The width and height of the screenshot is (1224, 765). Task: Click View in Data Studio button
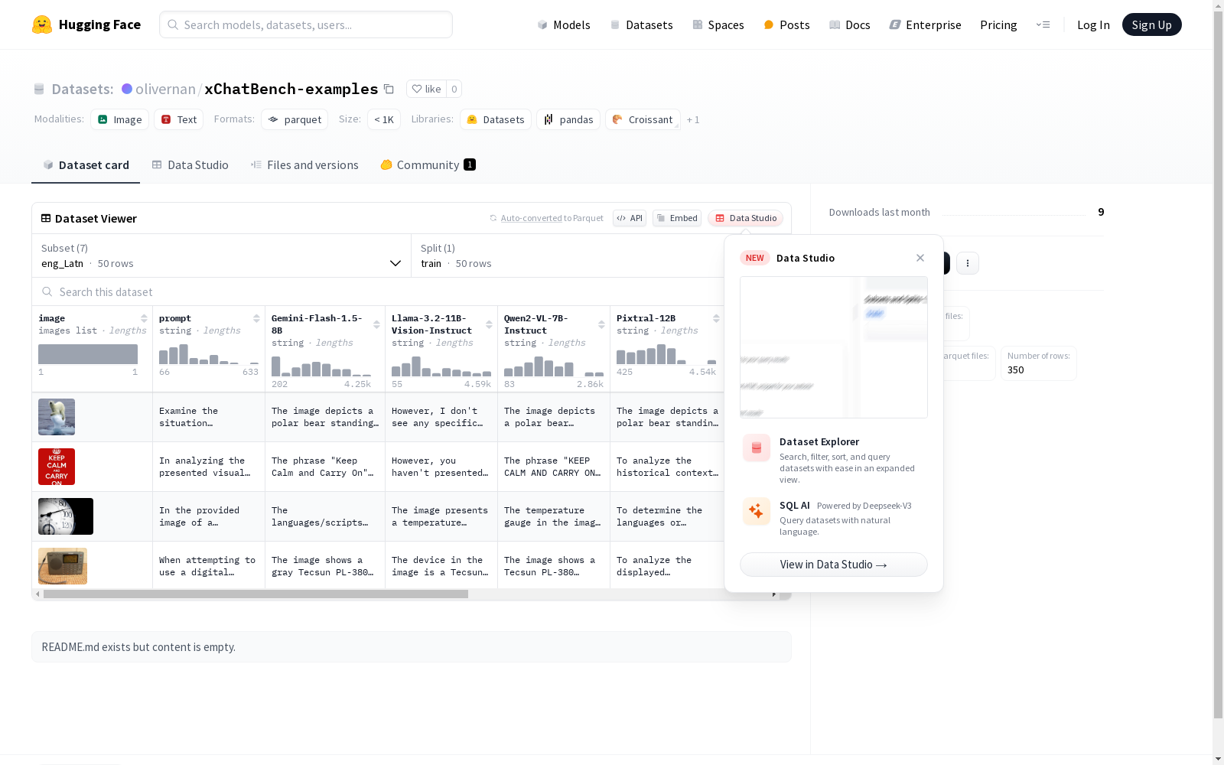tap(834, 565)
